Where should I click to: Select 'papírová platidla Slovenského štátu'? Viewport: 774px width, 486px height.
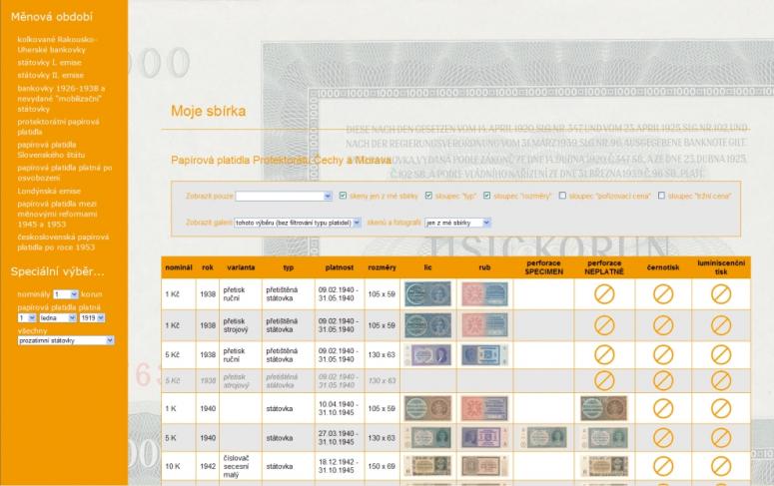click(x=51, y=150)
